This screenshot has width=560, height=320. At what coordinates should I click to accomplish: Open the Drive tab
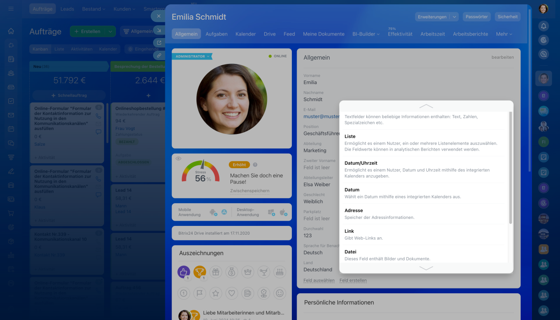coord(269,34)
